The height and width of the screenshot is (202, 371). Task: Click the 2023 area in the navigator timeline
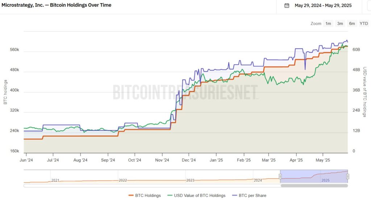coord(190,180)
